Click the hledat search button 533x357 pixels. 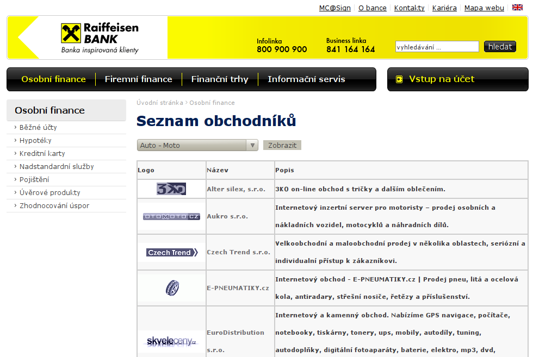pyautogui.click(x=499, y=47)
